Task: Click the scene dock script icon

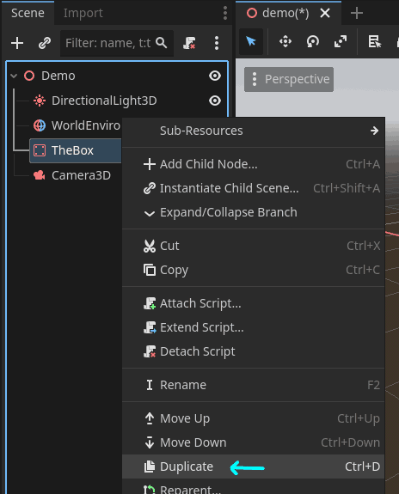Action: (189, 43)
